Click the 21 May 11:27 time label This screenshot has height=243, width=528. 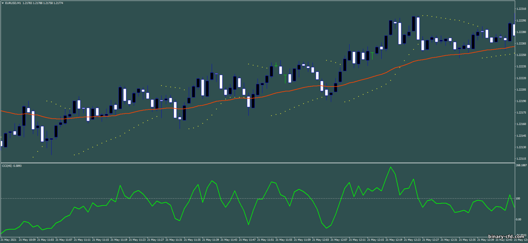click(x=156, y=240)
